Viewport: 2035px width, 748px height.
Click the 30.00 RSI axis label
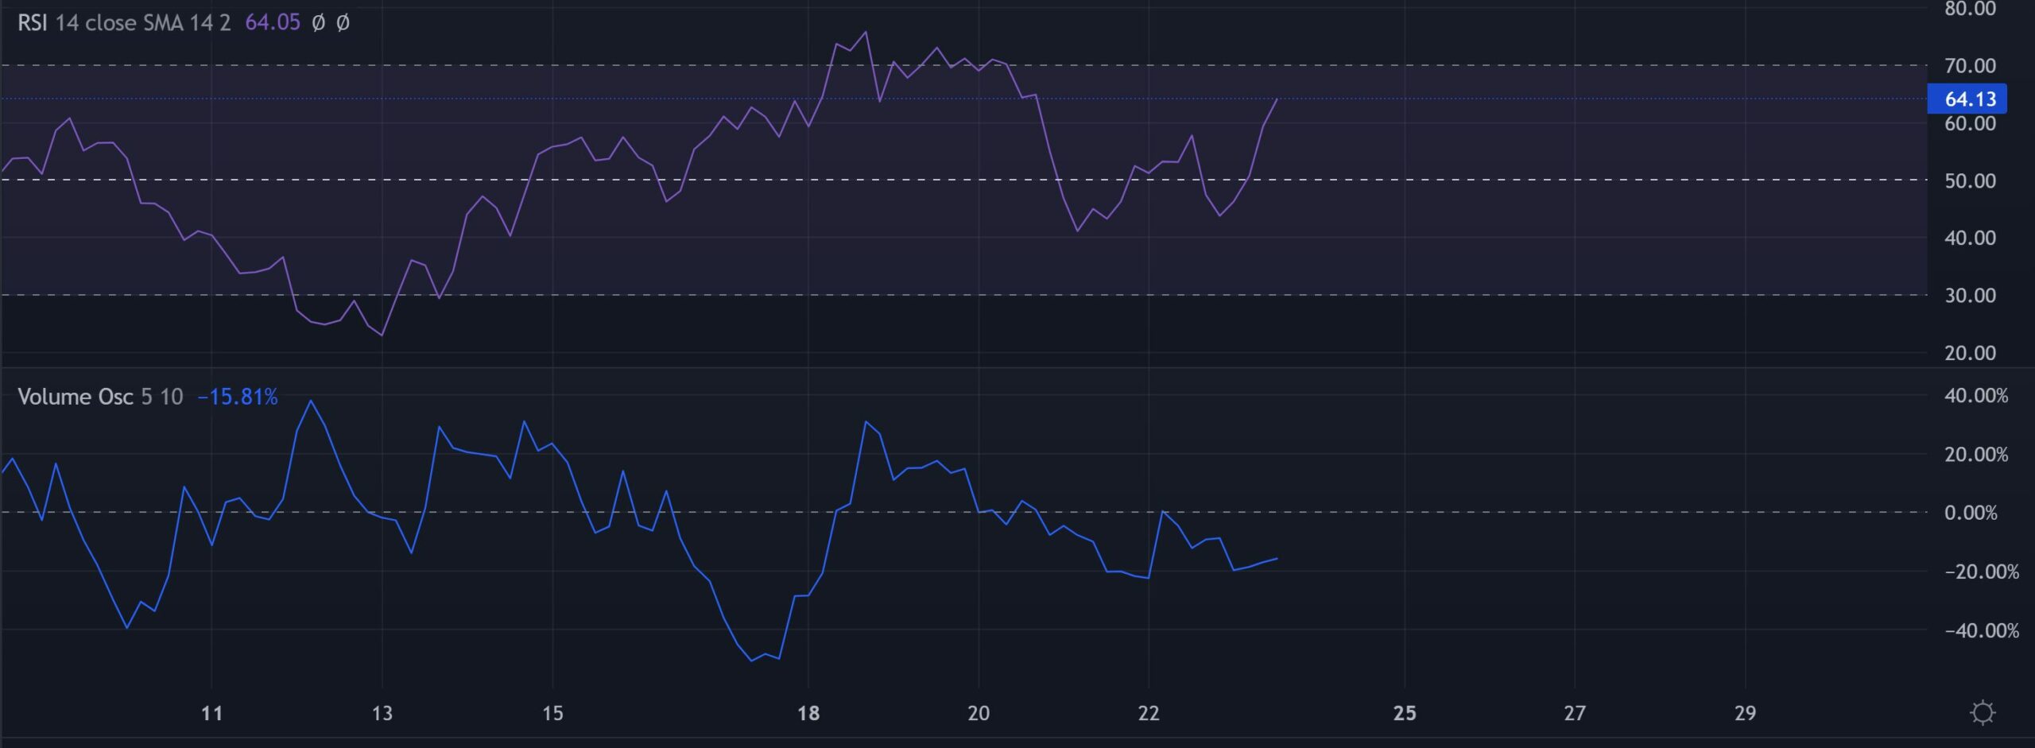(1970, 296)
